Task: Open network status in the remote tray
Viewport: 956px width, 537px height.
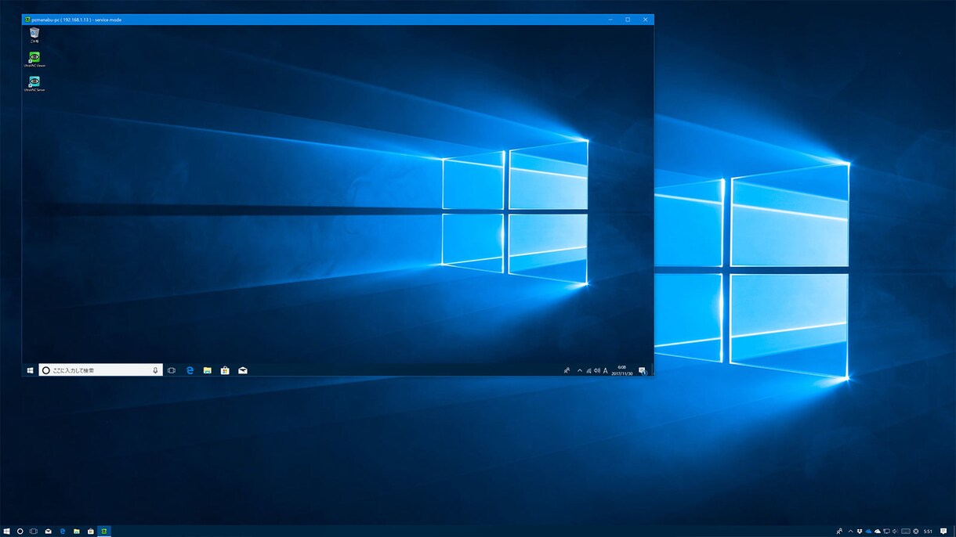Action: coord(588,370)
